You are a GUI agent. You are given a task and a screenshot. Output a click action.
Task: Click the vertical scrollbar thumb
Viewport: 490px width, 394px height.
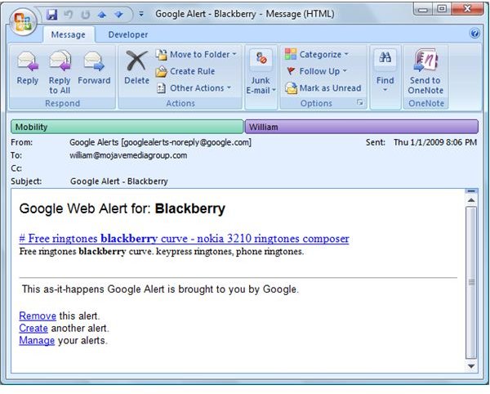(471, 283)
